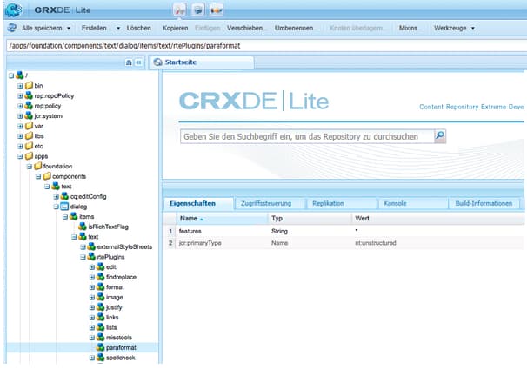Sort by the Name column header
This screenshot has width=527, height=368.
pyautogui.click(x=222, y=219)
